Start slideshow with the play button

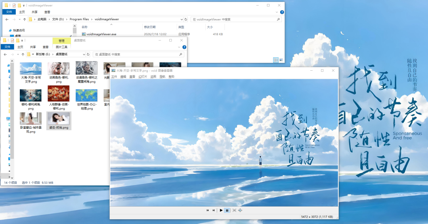[x=221, y=211]
